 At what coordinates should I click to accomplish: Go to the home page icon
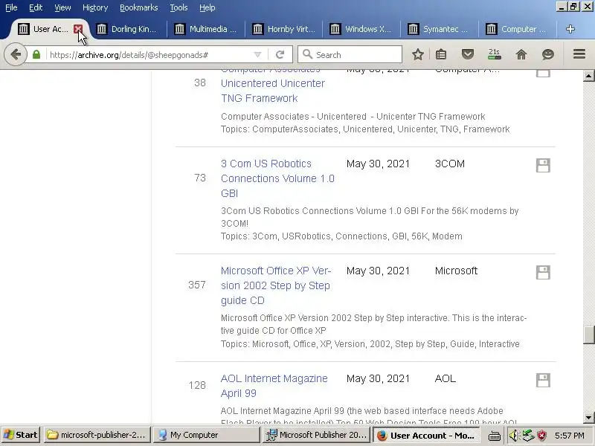click(521, 54)
